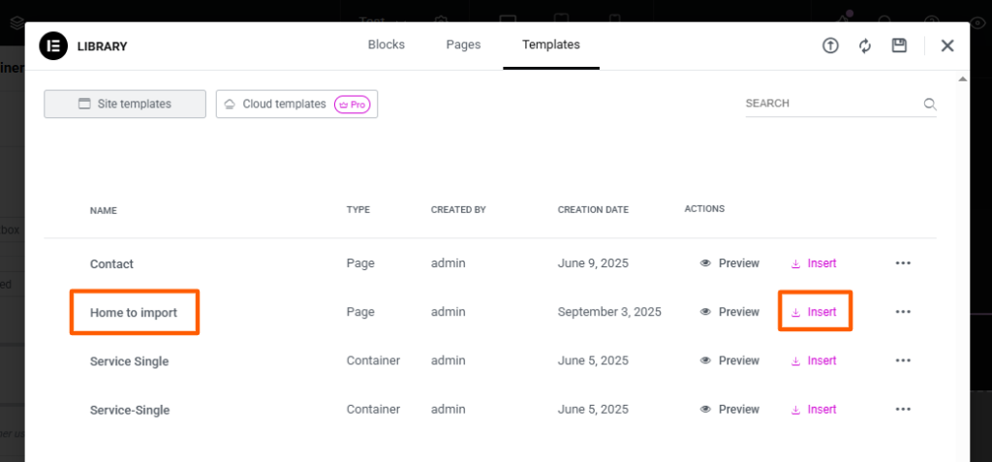
Task: Click the import template upload icon
Action: click(x=830, y=46)
